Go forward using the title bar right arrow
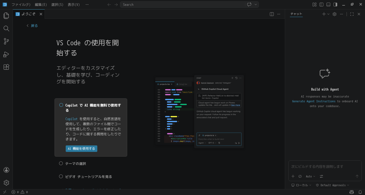Screen dimensions: 365x195 [116, 5]
